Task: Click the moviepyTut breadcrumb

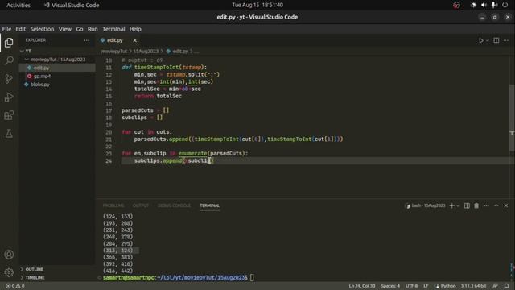Action: click(114, 52)
